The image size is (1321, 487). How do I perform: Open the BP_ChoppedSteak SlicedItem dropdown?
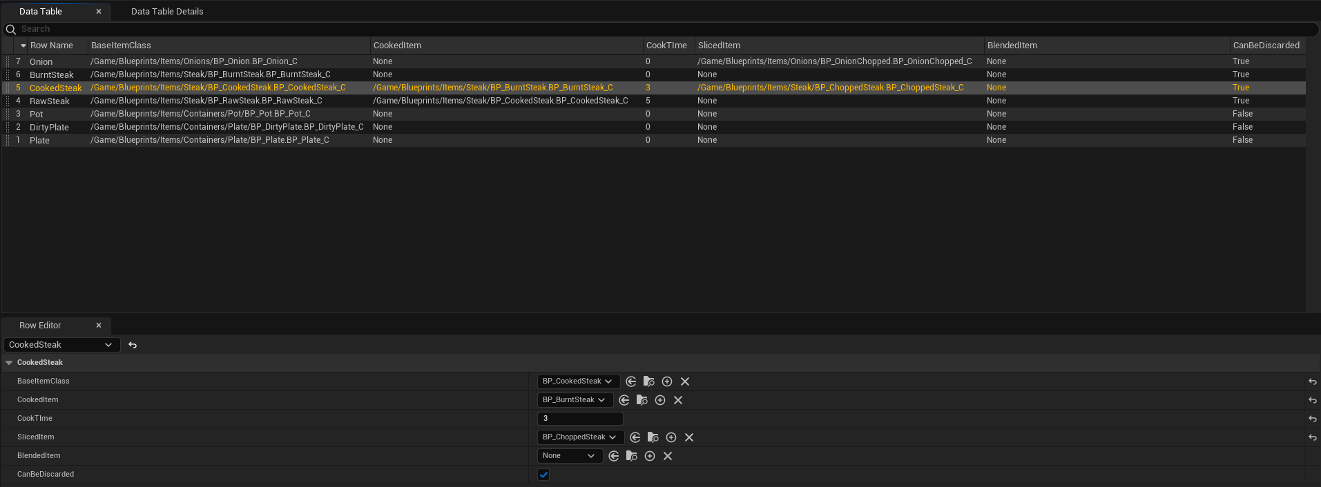(x=580, y=437)
